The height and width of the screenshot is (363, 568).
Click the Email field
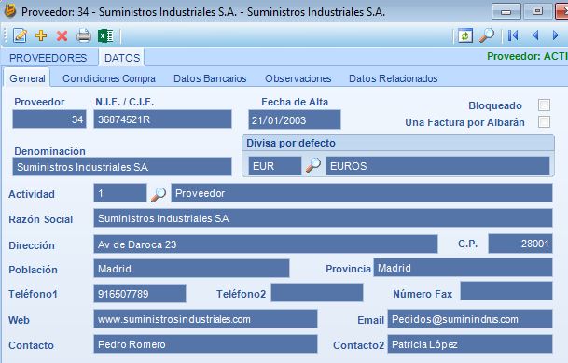tap(470, 319)
